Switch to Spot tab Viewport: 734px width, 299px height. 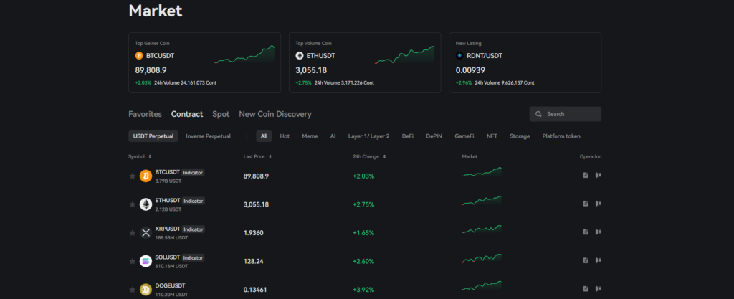tap(221, 114)
